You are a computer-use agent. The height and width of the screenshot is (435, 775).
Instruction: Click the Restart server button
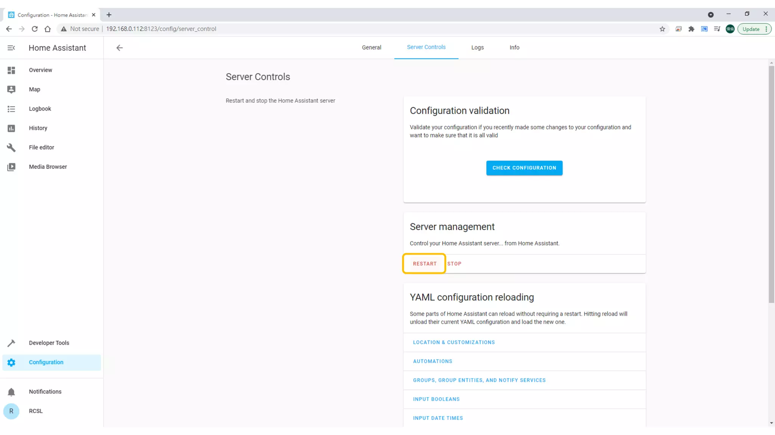pos(425,264)
